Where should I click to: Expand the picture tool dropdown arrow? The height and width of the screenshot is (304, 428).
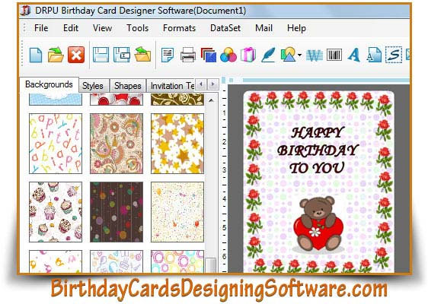pos(300,55)
